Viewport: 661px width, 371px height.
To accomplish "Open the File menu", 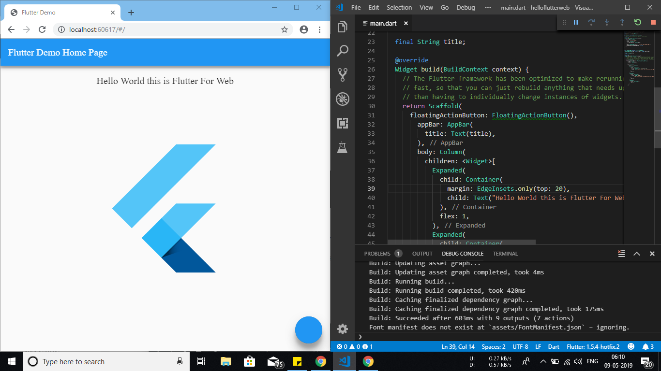I will (356, 7).
